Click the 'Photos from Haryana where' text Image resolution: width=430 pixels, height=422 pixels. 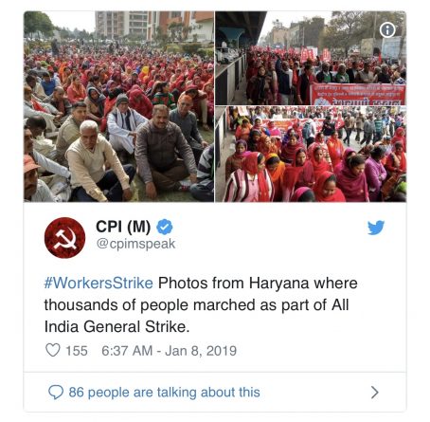(x=258, y=283)
